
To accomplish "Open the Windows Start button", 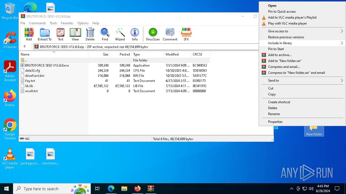I will (6, 189).
